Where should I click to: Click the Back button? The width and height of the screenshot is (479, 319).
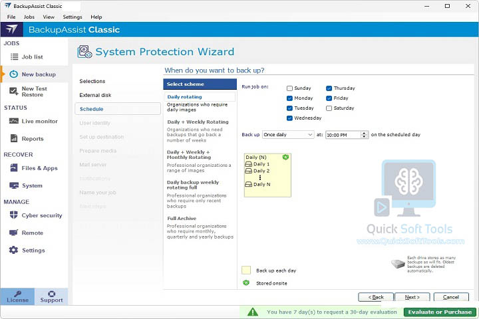coord(376,297)
